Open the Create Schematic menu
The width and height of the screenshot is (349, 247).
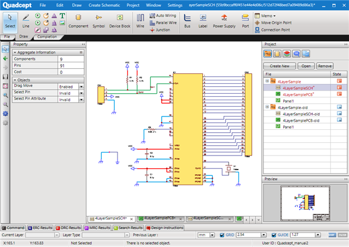tap(104, 5)
